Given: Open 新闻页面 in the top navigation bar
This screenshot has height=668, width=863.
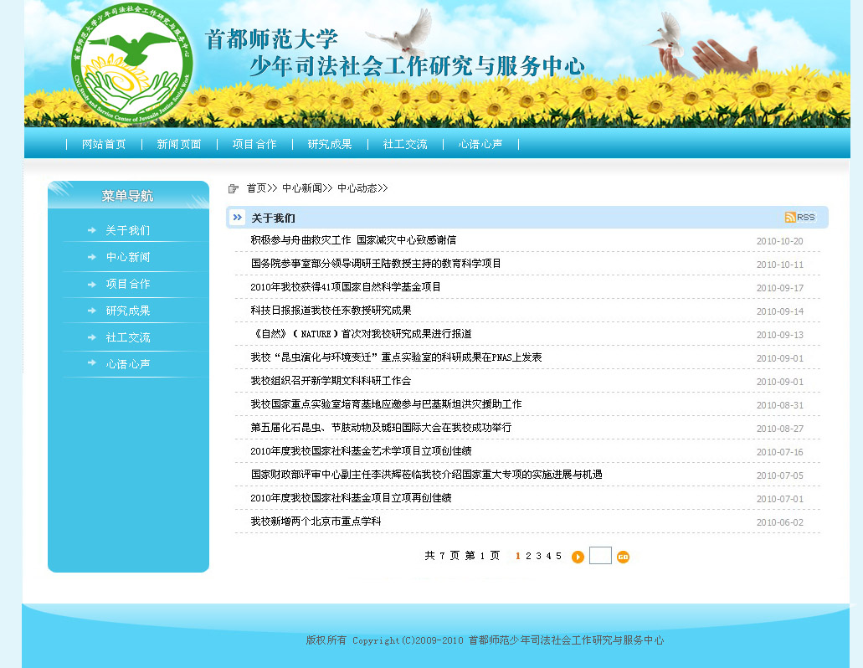Looking at the screenshot, I should [179, 144].
